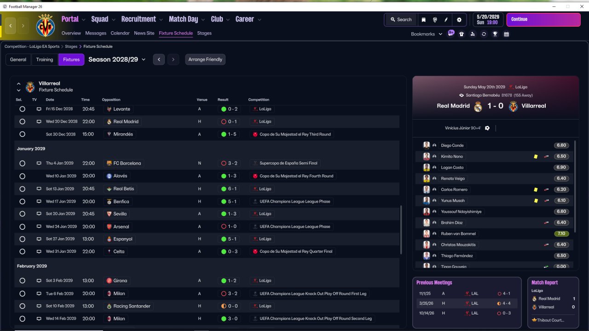The height and width of the screenshot is (331, 589).
Task: Open the Overview sub-tab
Action: (x=71, y=33)
